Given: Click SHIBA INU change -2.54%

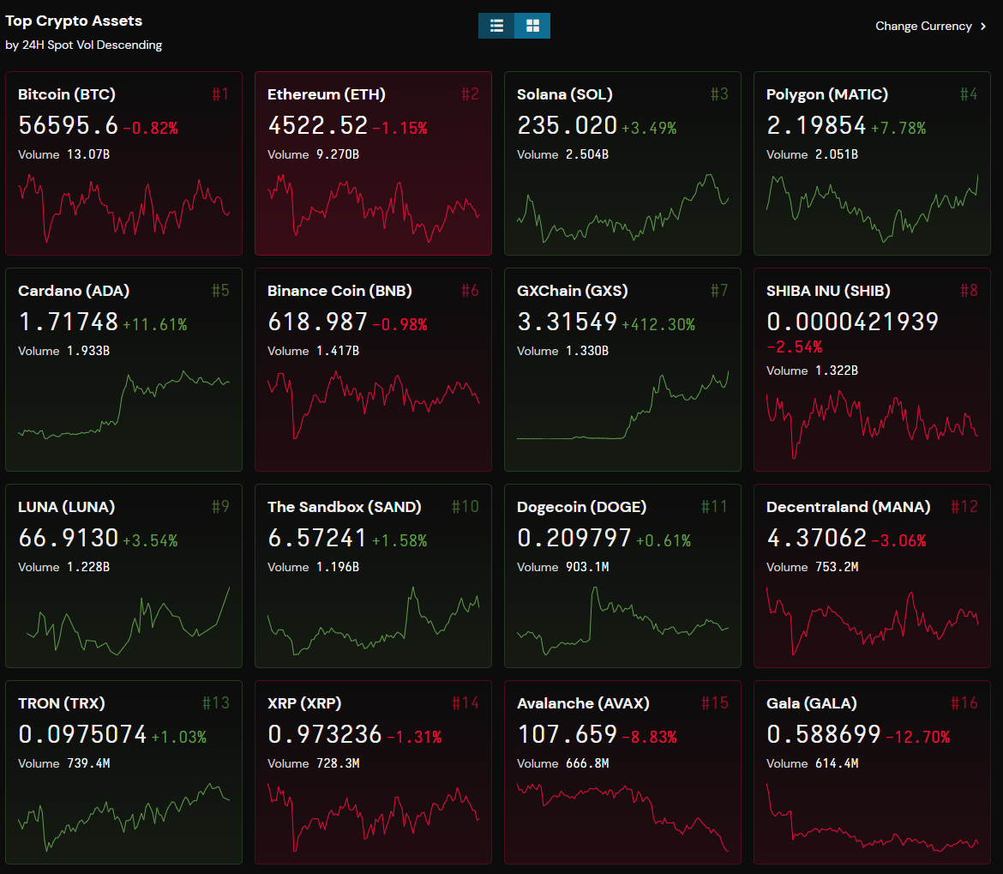Looking at the screenshot, I should pyautogui.click(x=795, y=347).
